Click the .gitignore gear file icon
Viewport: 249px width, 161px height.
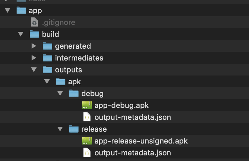tap(34, 22)
